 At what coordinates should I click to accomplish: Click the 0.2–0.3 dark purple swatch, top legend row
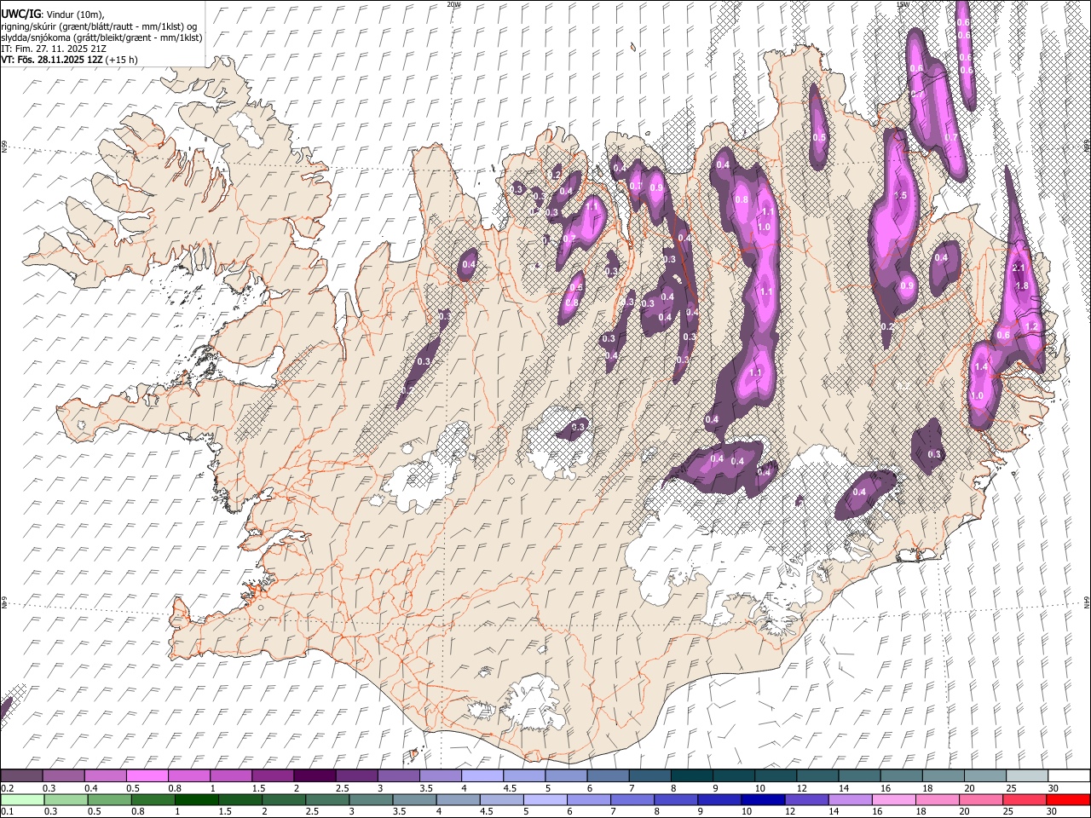[x=22, y=775]
